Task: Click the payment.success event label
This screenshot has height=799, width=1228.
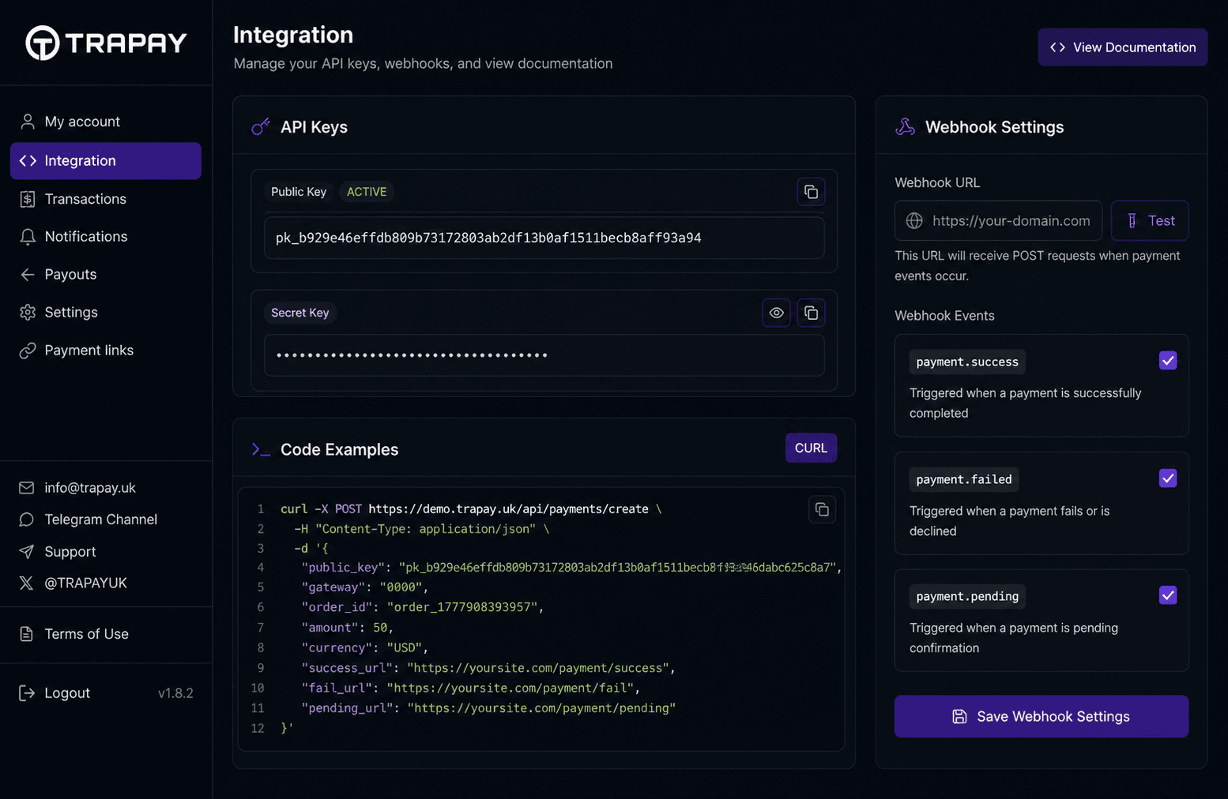Action: tap(967, 362)
